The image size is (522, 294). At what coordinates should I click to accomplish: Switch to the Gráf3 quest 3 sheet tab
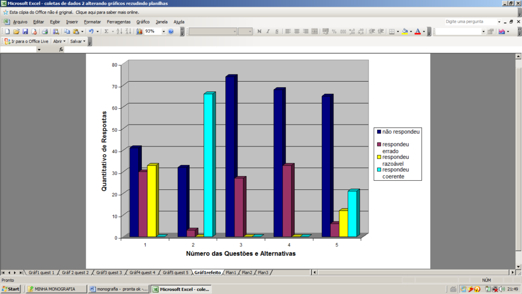tap(109, 273)
